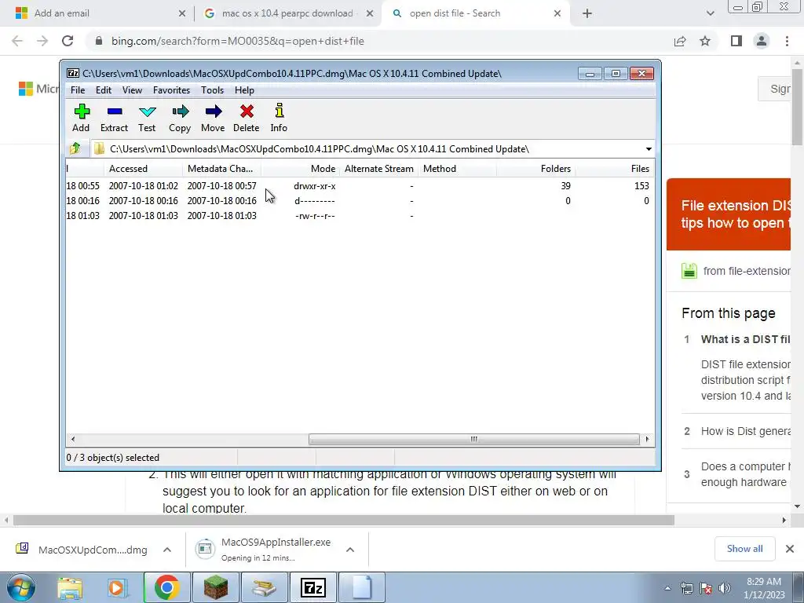Click the Files value 153
This screenshot has height=603, width=804.
(x=641, y=186)
